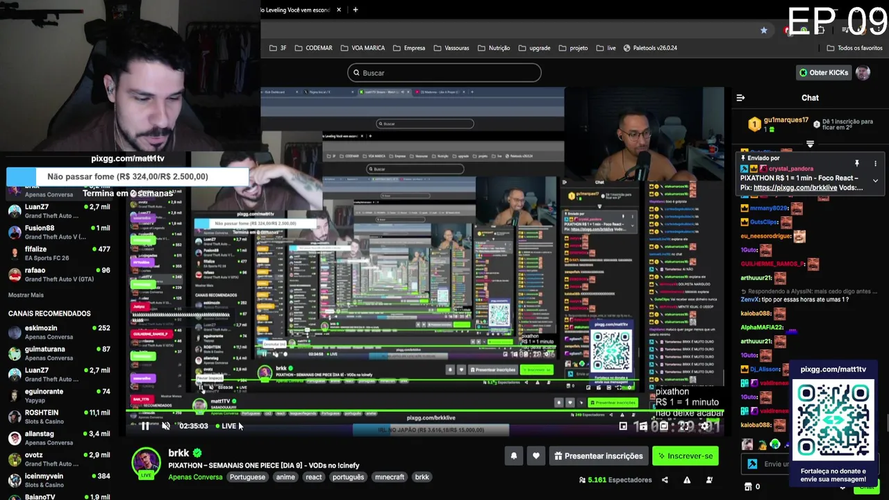Viewport: 889px width, 500px height.
Task: Select the anime stream tag
Action: pos(285,477)
